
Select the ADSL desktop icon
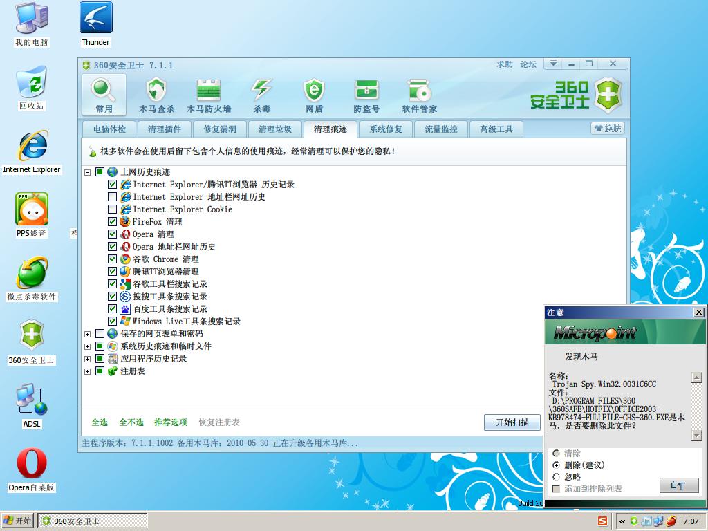click(32, 405)
